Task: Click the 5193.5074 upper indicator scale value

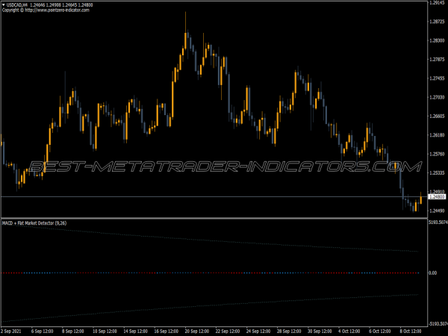Action: pyautogui.click(x=438, y=222)
